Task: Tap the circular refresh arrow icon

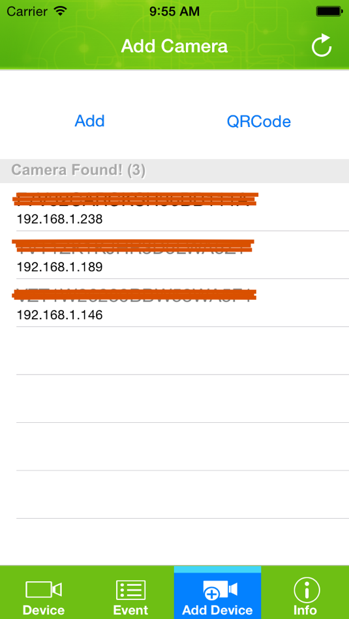Action: (x=322, y=46)
